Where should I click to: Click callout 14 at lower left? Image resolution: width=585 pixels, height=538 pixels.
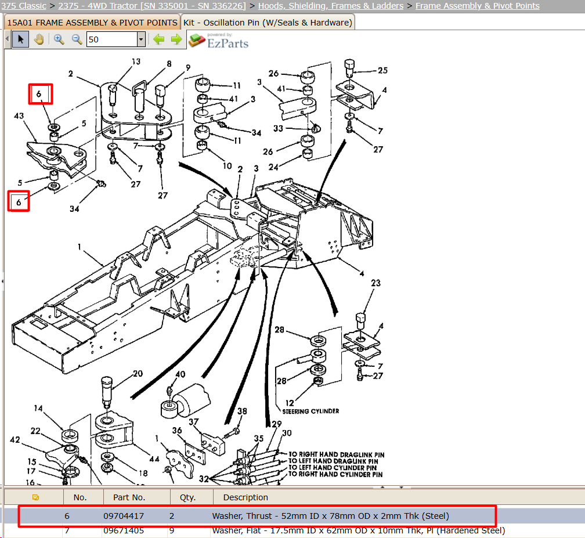[x=38, y=409]
